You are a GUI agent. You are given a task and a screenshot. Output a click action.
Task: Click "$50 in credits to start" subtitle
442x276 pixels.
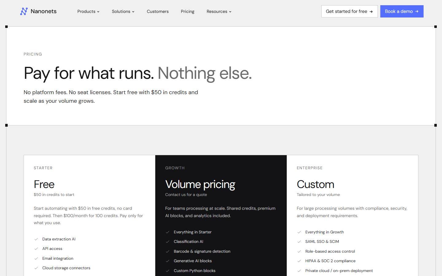coord(54,195)
